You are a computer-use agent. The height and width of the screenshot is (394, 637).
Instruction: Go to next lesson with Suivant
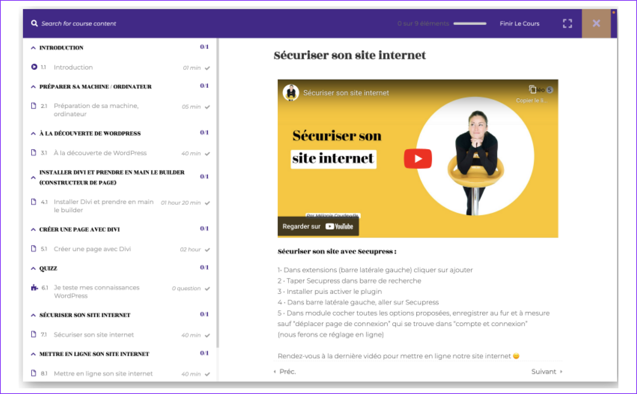tap(547, 372)
